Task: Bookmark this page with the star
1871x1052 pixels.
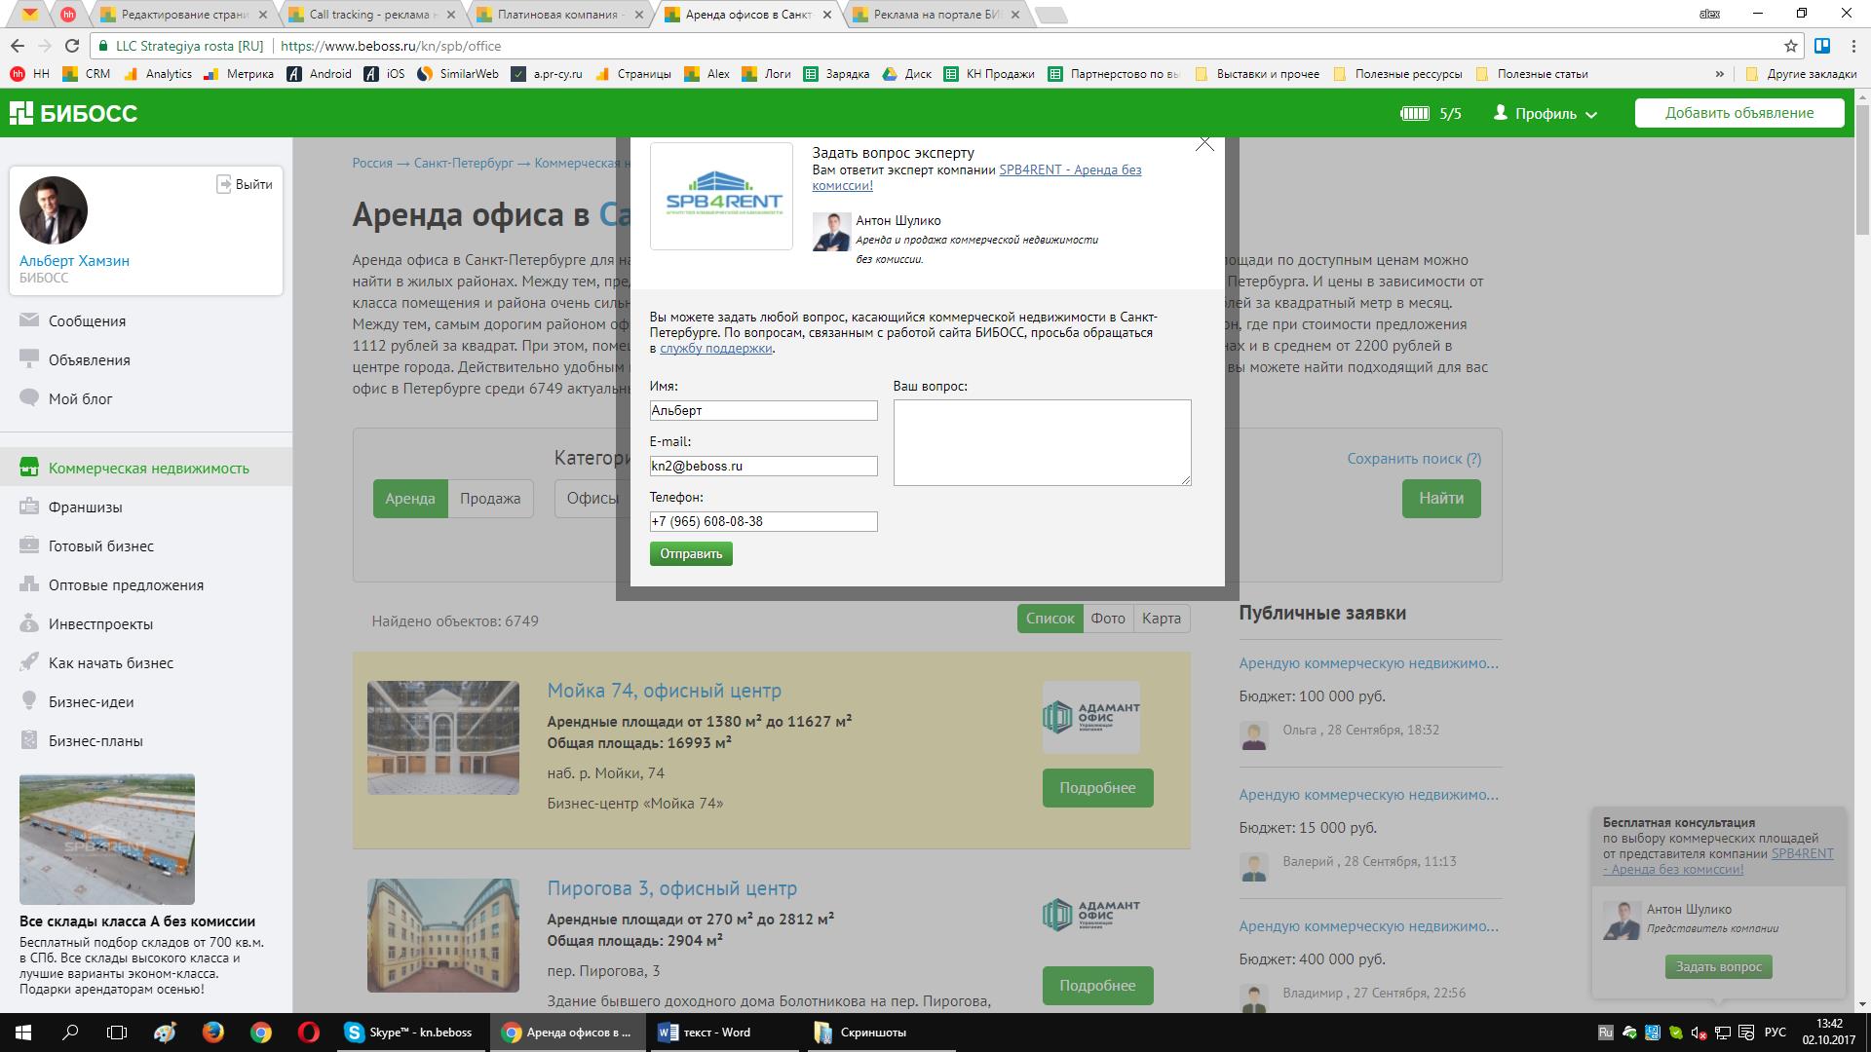Action: (1791, 46)
